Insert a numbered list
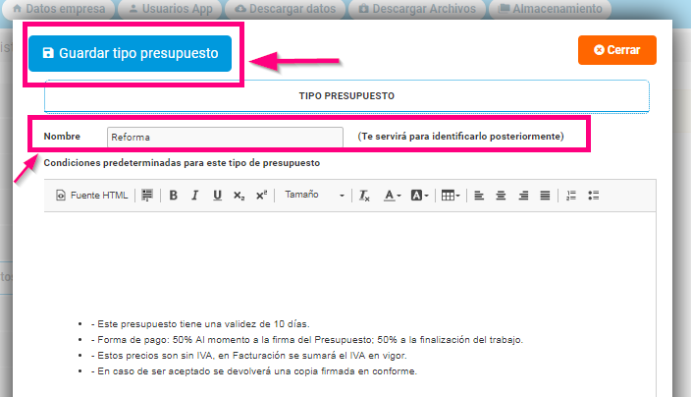Image resolution: width=691 pixels, height=397 pixels. [571, 196]
